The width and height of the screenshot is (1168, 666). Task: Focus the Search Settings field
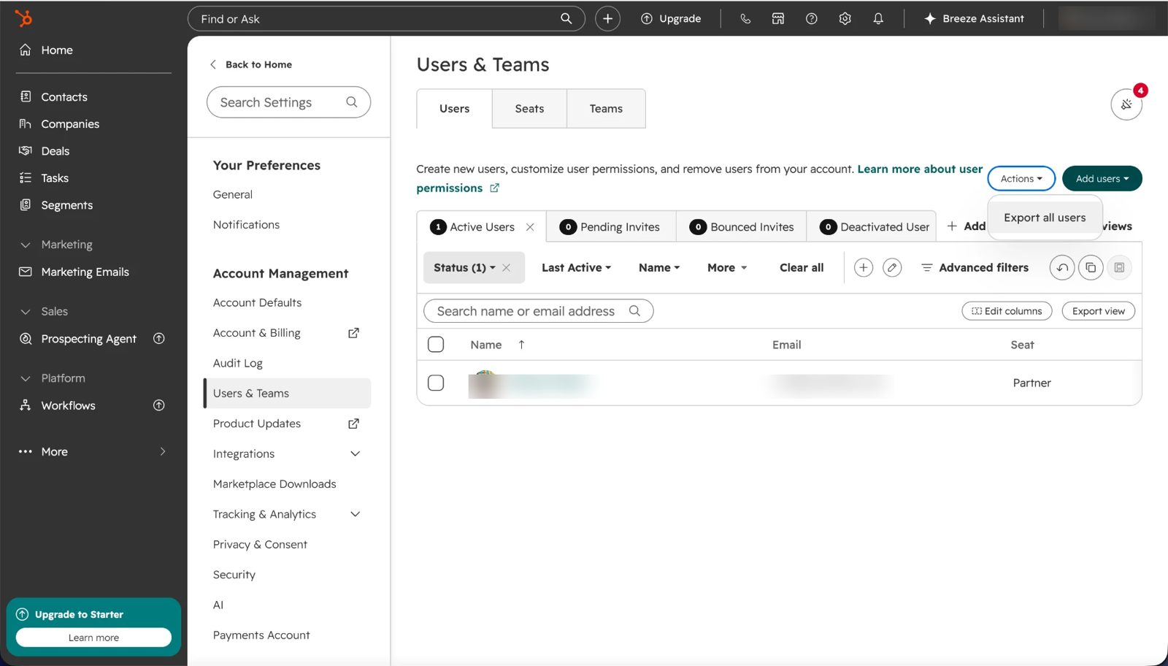click(x=288, y=102)
